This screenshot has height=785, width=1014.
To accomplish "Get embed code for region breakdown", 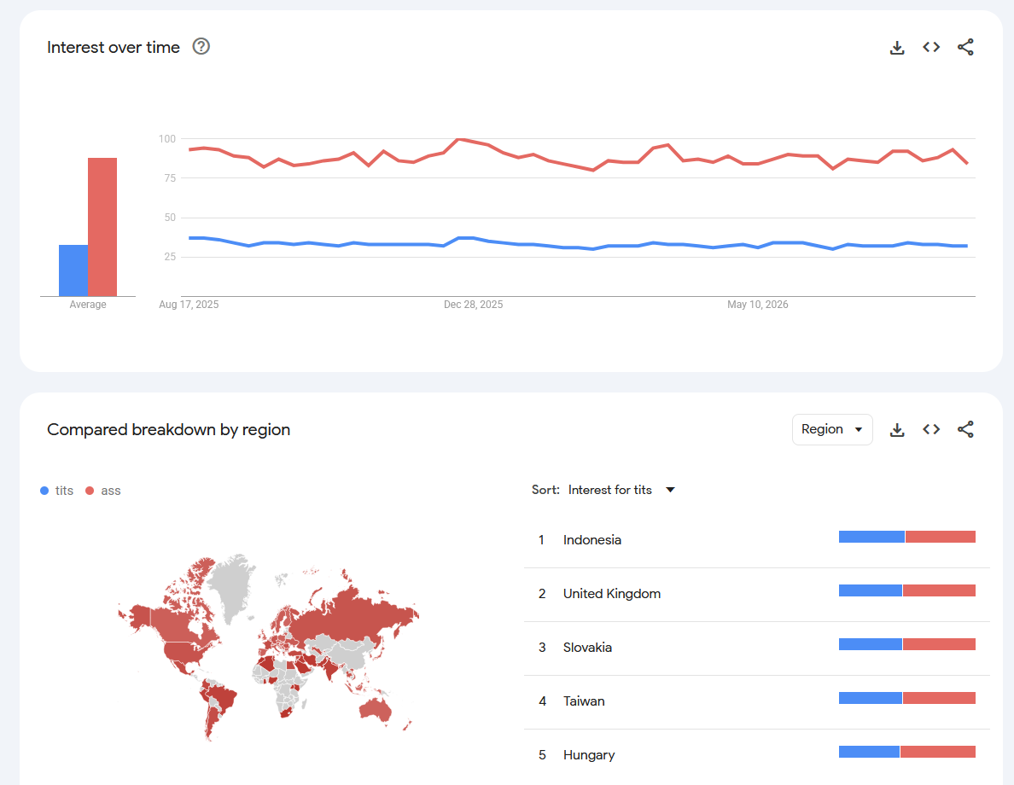I will coord(931,429).
